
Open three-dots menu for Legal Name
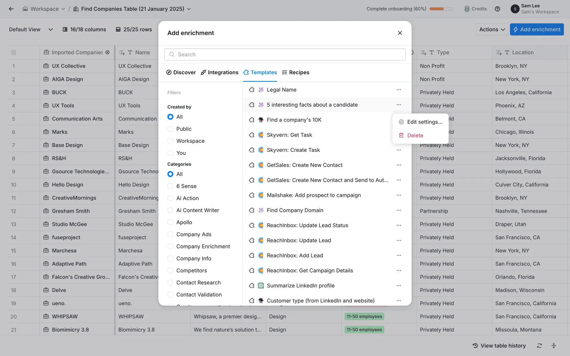coord(399,90)
